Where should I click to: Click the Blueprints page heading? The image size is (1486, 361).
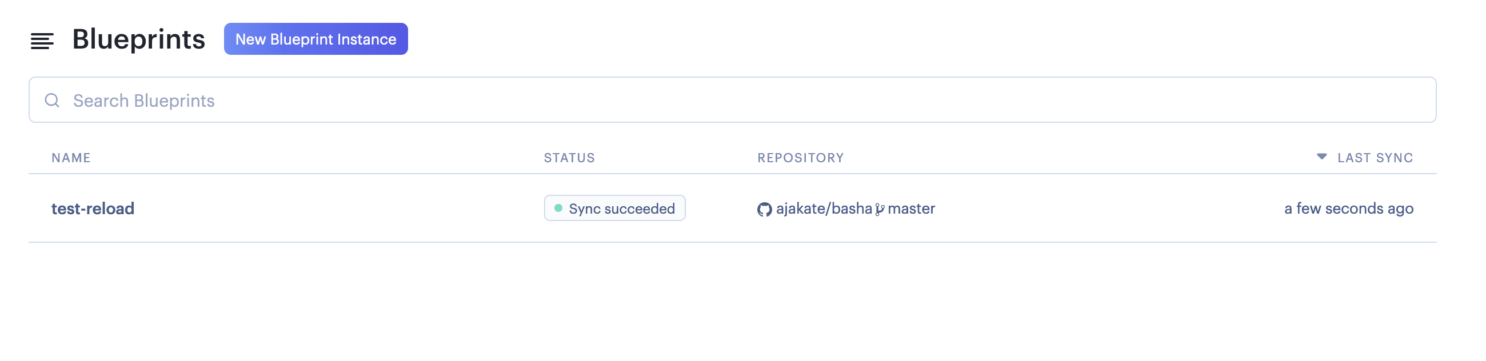point(138,39)
